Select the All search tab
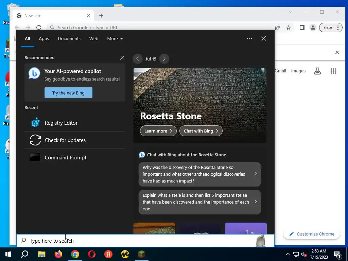This screenshot has width=348, height=261. (28, 39)
